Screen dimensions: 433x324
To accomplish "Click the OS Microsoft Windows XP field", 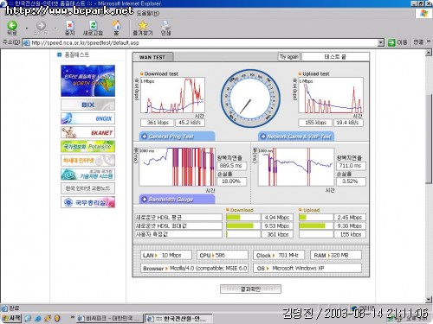I will (307, 268).
